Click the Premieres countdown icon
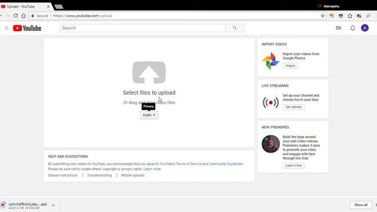377x212 pixels. [x=271, y=144]
